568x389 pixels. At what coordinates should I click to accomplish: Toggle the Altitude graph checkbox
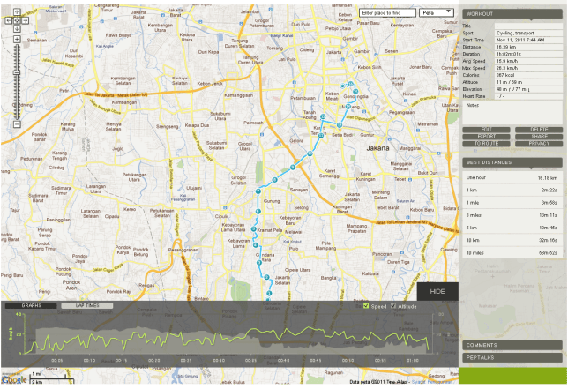point(393,306)
